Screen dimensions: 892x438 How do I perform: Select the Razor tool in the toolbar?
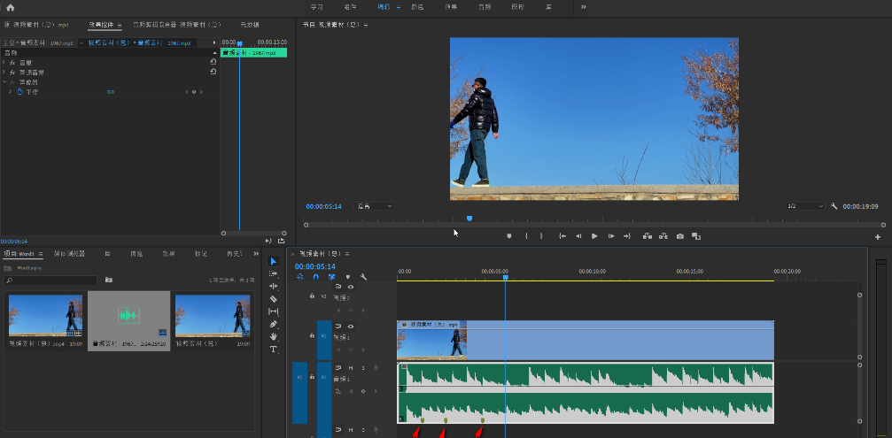pos(274,299)
